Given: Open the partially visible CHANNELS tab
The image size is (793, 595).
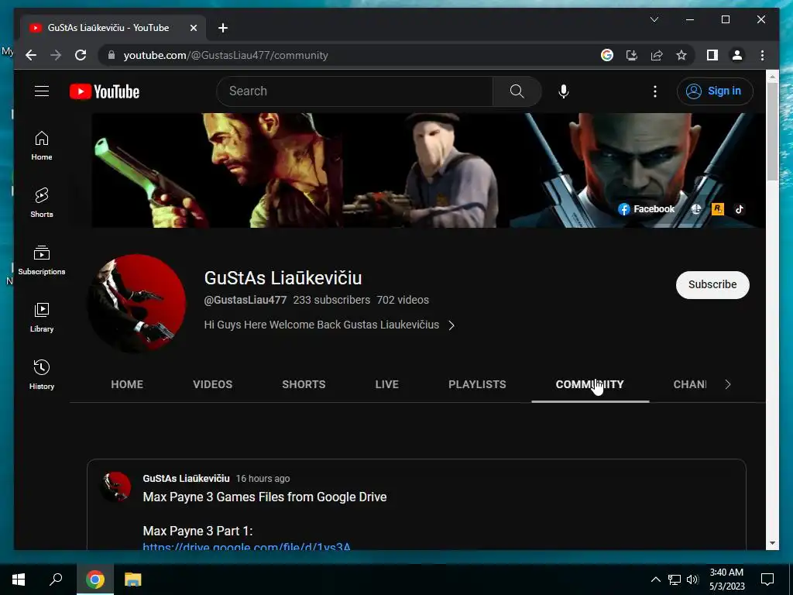Looking at the screenshot, I should click(x=690, y=384).
